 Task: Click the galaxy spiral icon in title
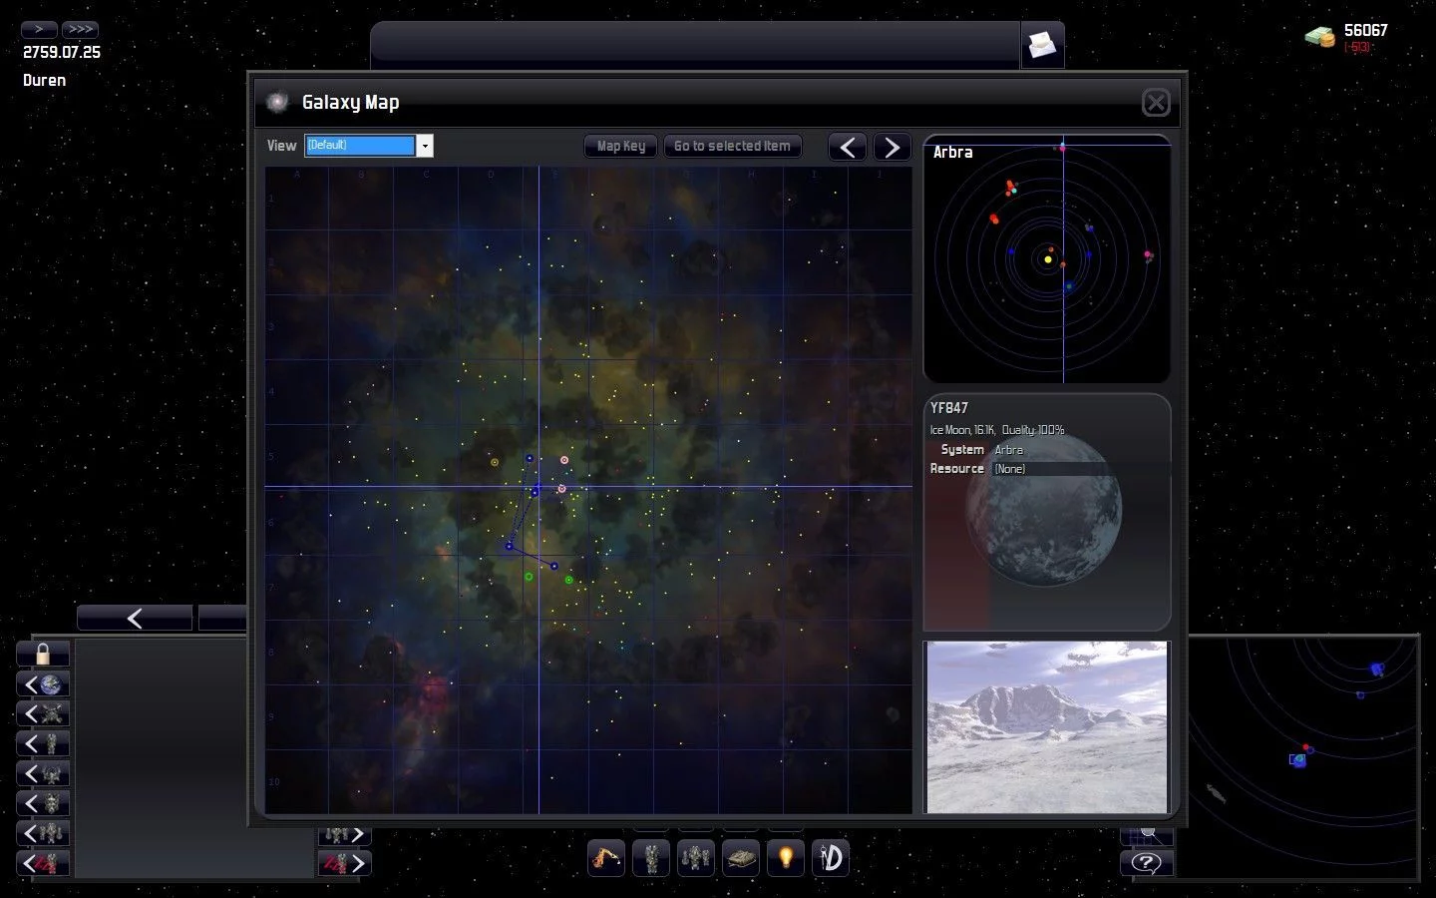tap(278, 102)
